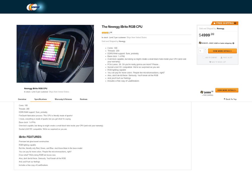Click the Newegg logo in header
Viewport: 252px width, 178px height.
(x=34, y=7)
